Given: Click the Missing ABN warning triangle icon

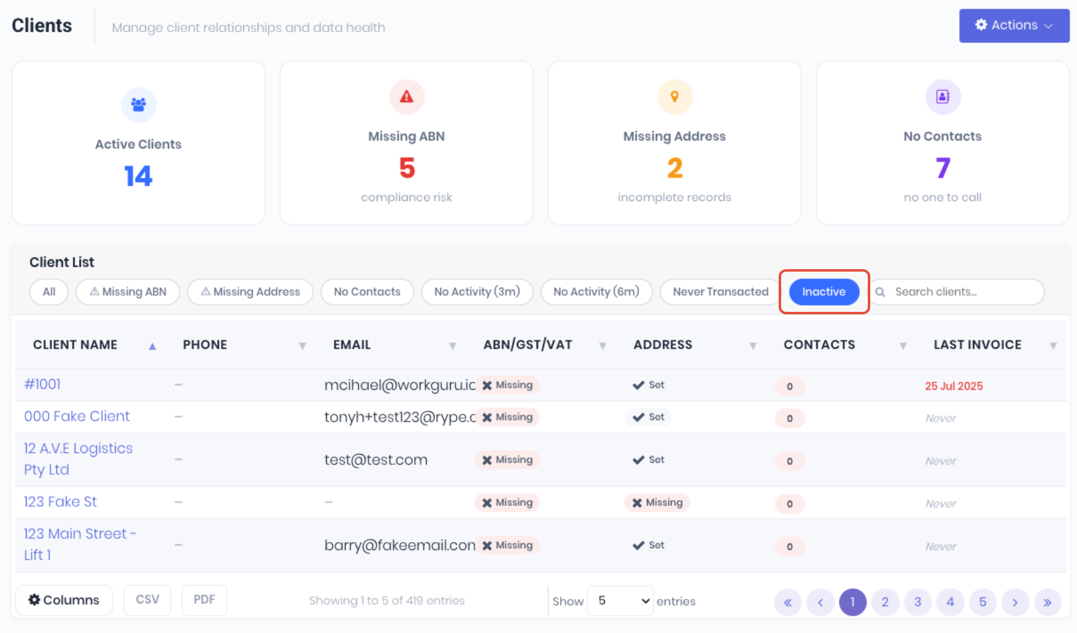Looking at the screenshot, I should 407,97.
